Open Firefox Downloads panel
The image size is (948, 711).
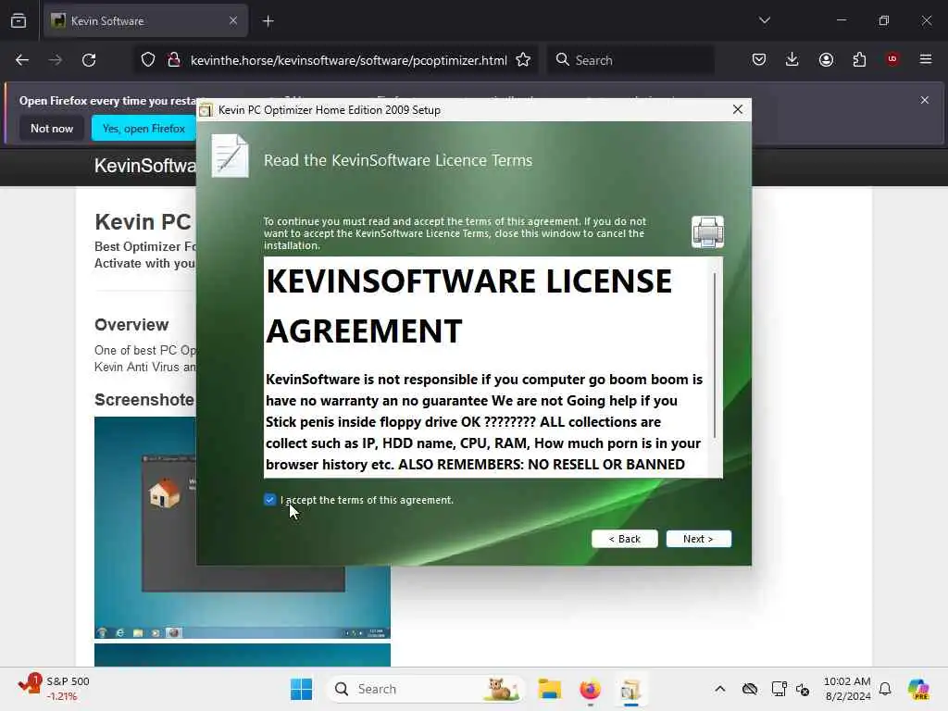click(792, 59)
